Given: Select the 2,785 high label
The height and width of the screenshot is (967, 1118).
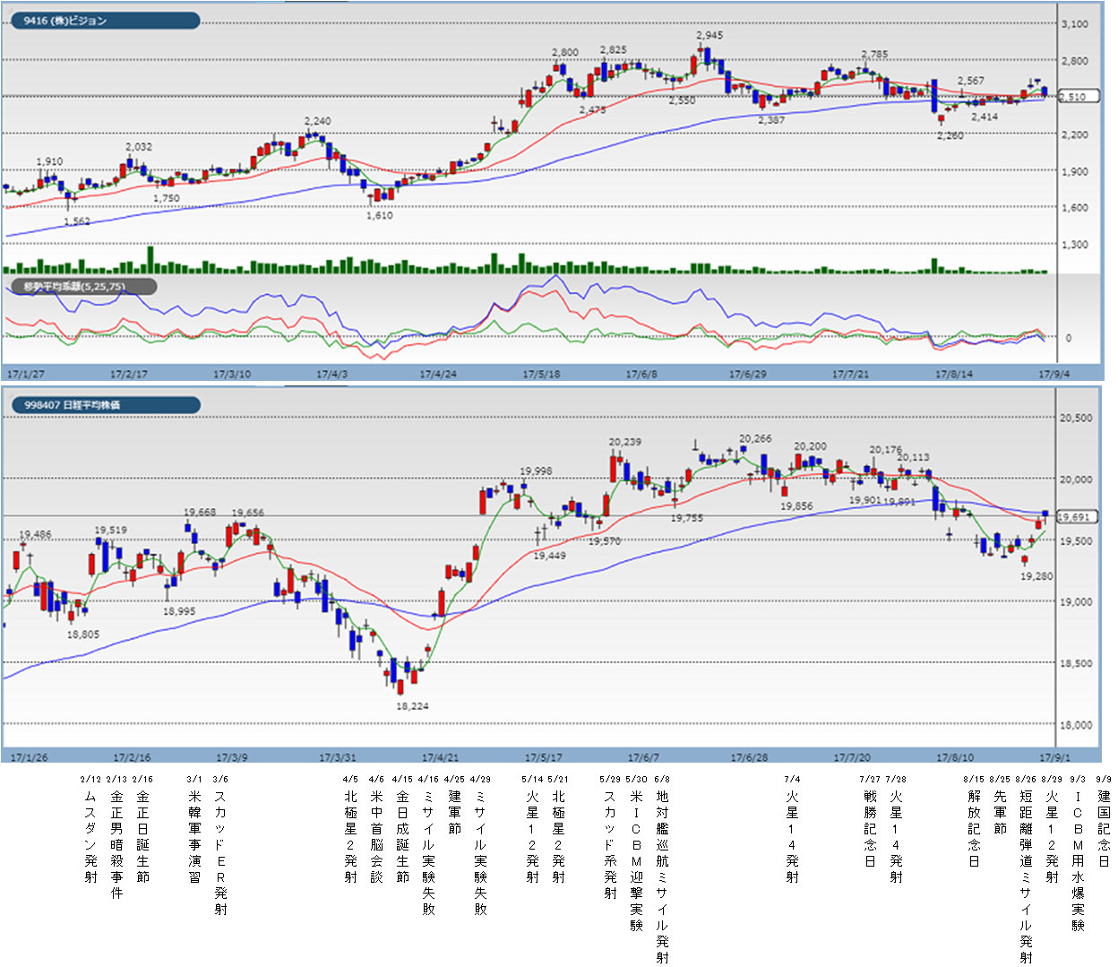Looking at the screenshot, I should (x=874, y=55).
